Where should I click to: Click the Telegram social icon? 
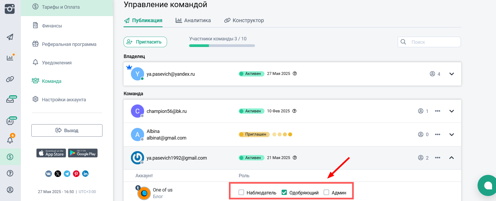[67, 174]
